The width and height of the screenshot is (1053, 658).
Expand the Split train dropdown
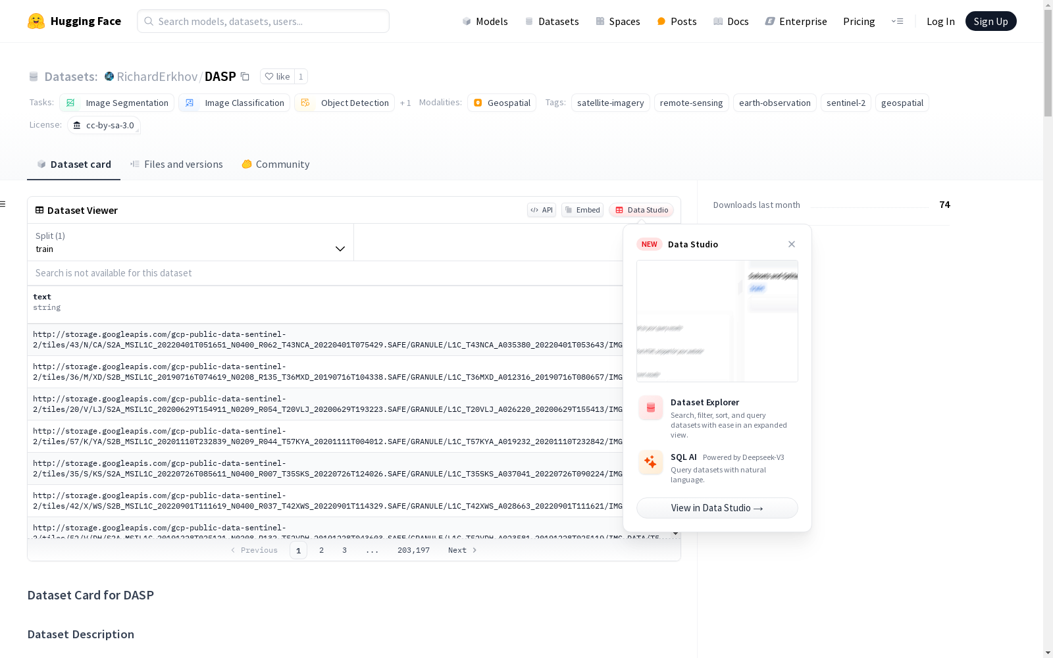click(191, 242)
